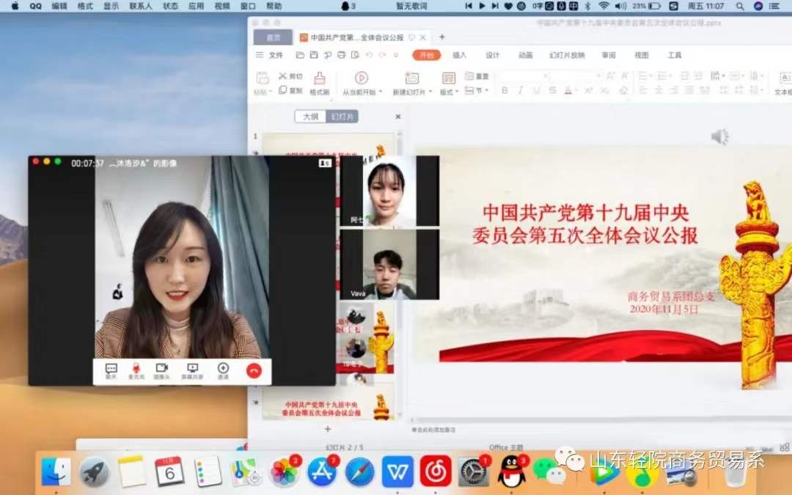
Task: Toggle underline formatting in WPS
Action: pyautogui.click(x=536, y=90)
